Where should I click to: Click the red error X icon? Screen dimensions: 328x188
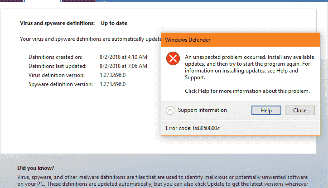tap(173, 58)
